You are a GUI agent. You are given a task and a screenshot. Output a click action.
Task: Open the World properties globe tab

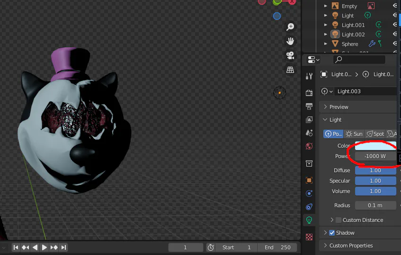(309, 146)
